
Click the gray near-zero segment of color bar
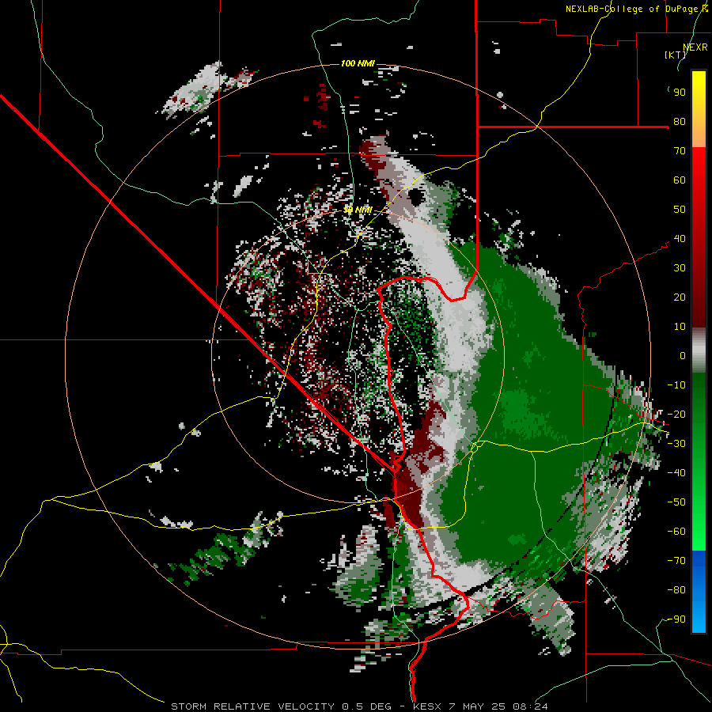[x=699, y=350]
